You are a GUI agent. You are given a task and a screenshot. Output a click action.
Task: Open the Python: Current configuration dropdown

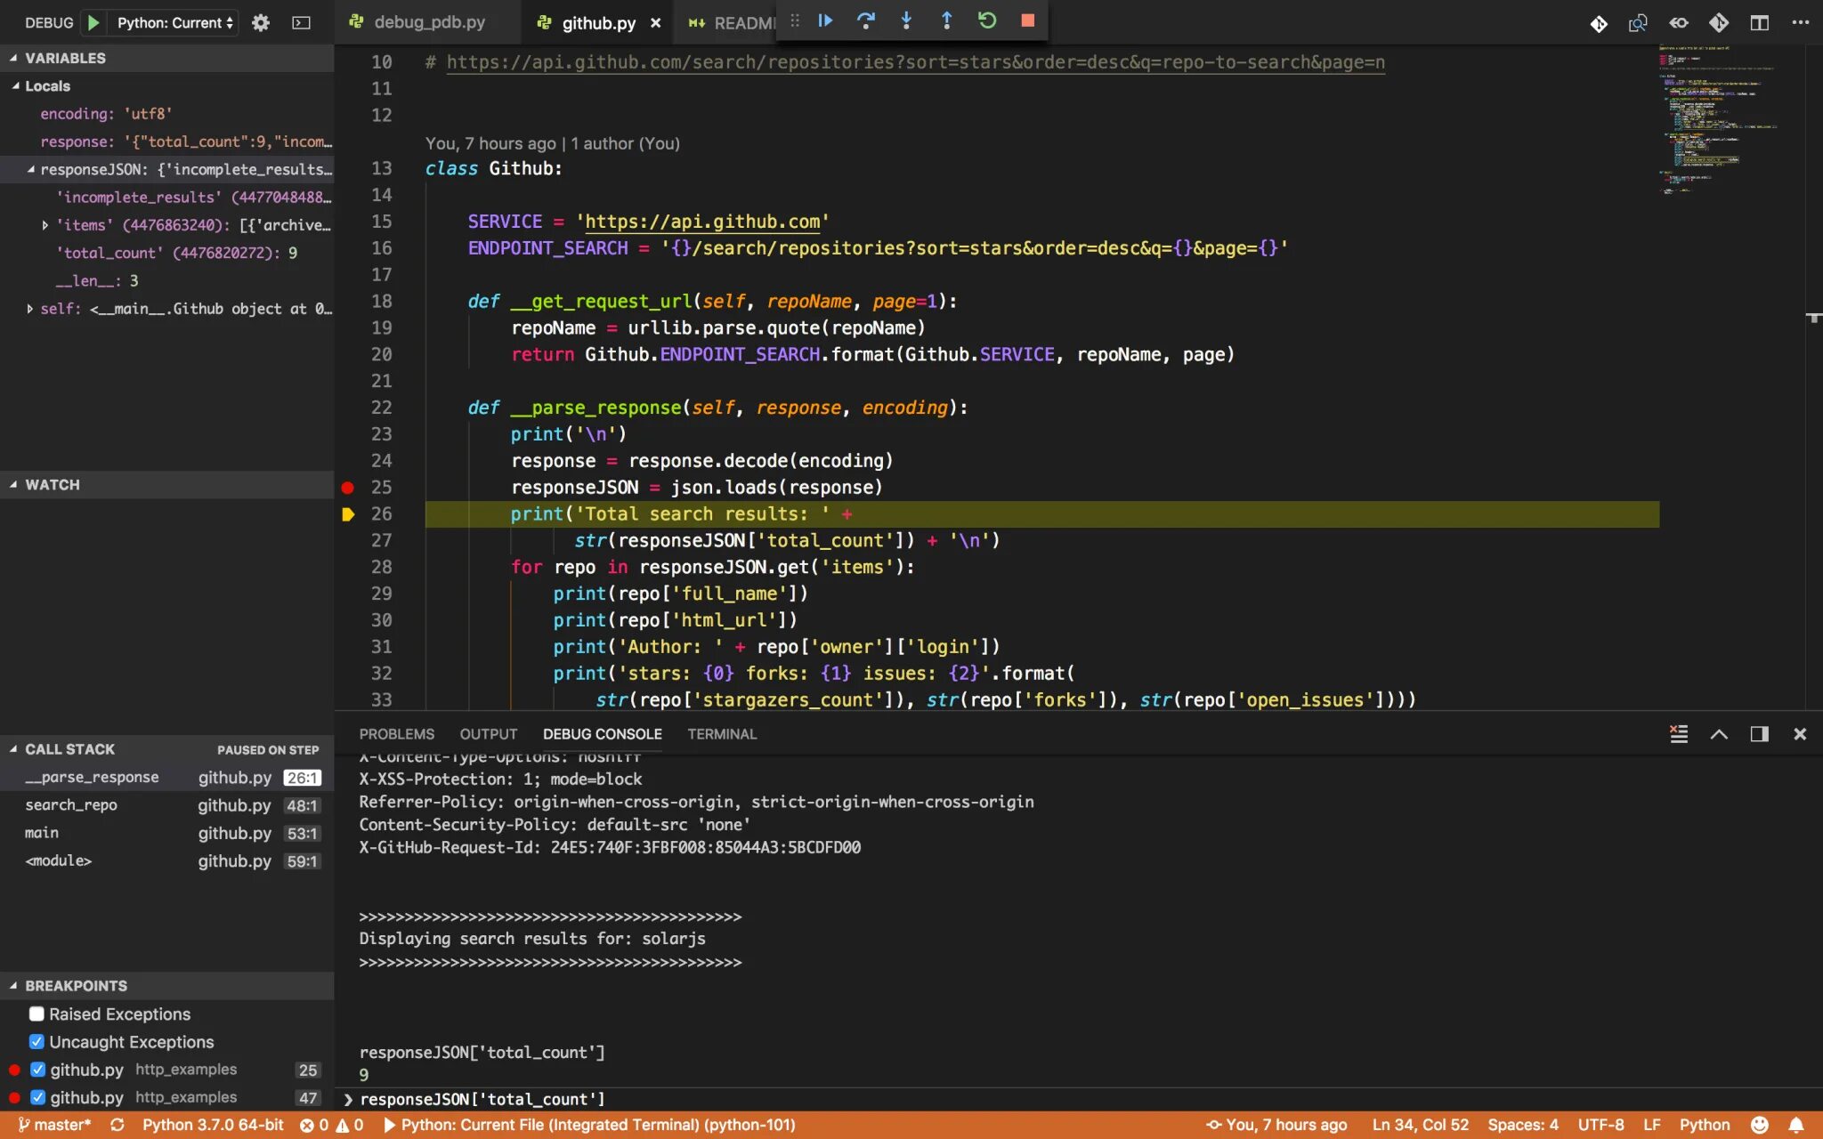175,23
